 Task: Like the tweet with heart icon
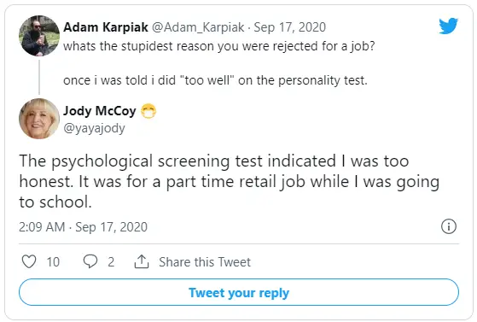pyautogui.click(x=29, y=261)
